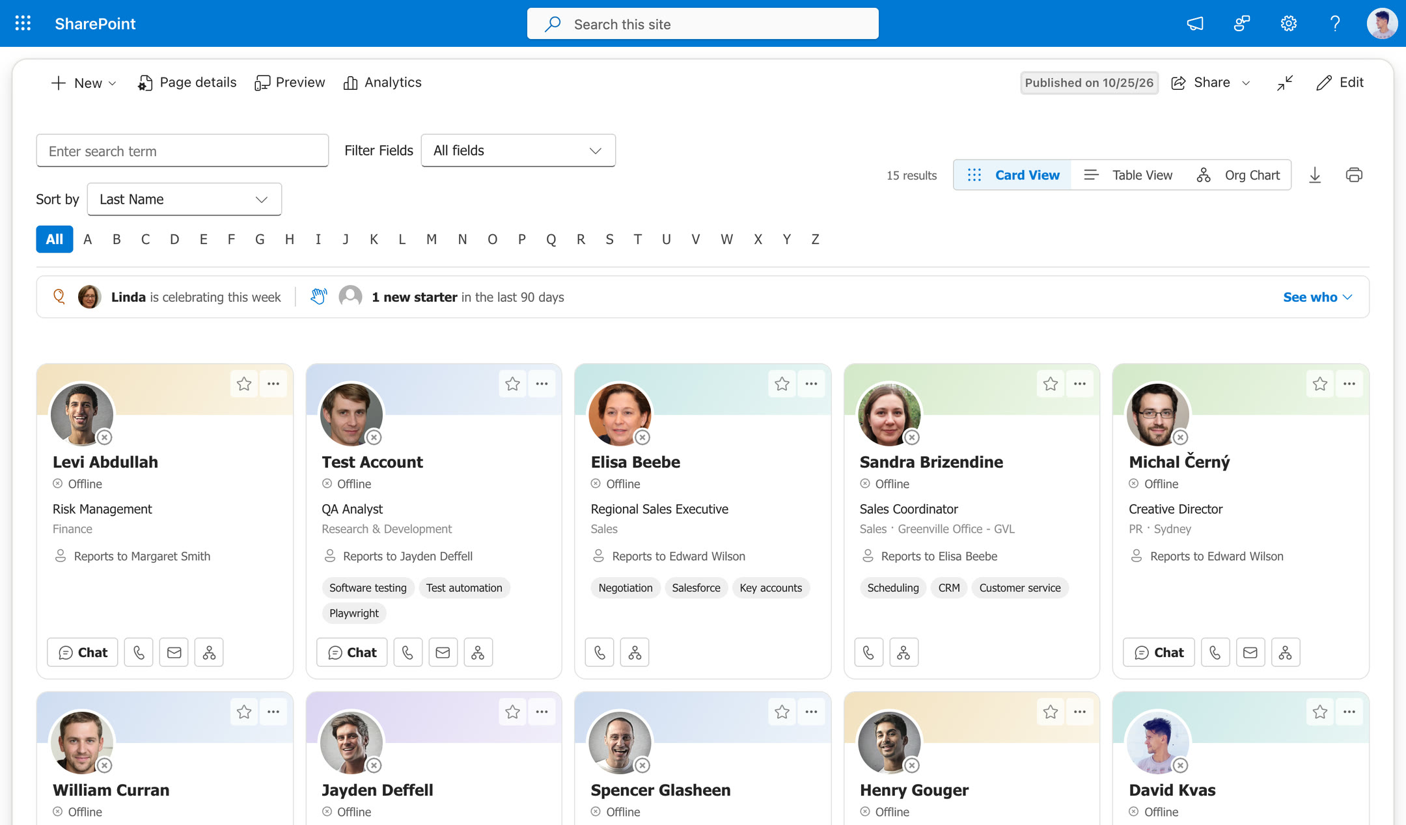
Task: Open more options on Levi Abdullah card
Action: coord(273,384)
